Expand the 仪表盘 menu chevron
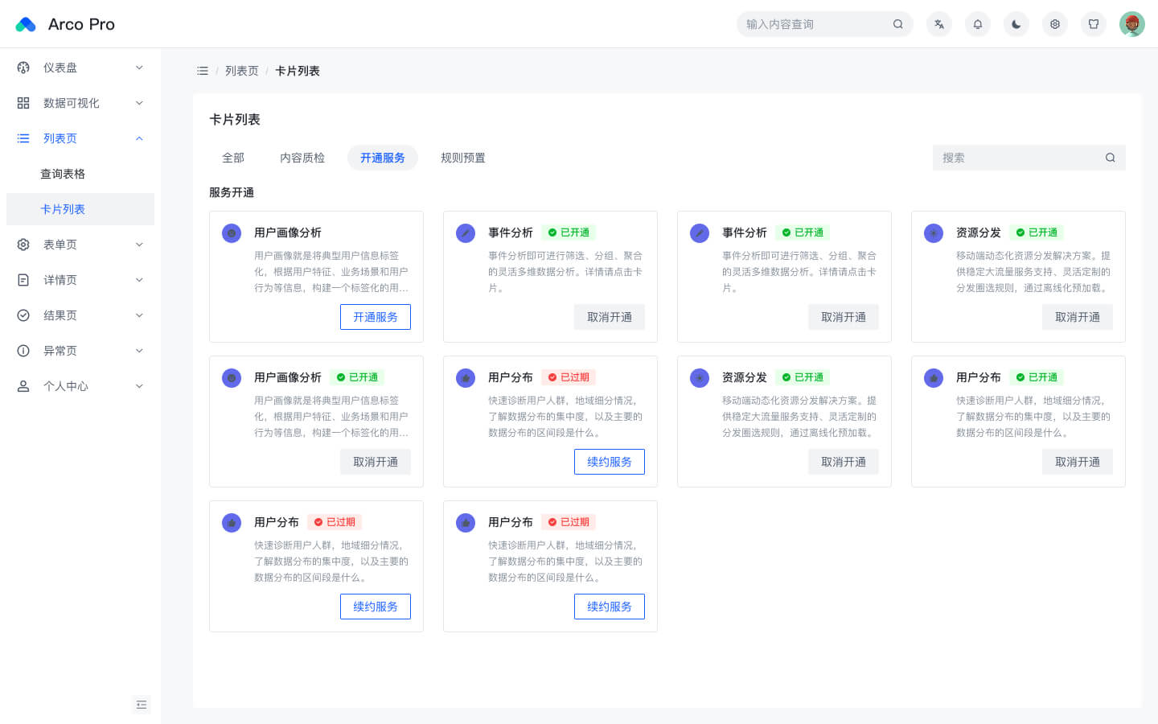Screen dimensions: 1158x724 tap(139, 68)
